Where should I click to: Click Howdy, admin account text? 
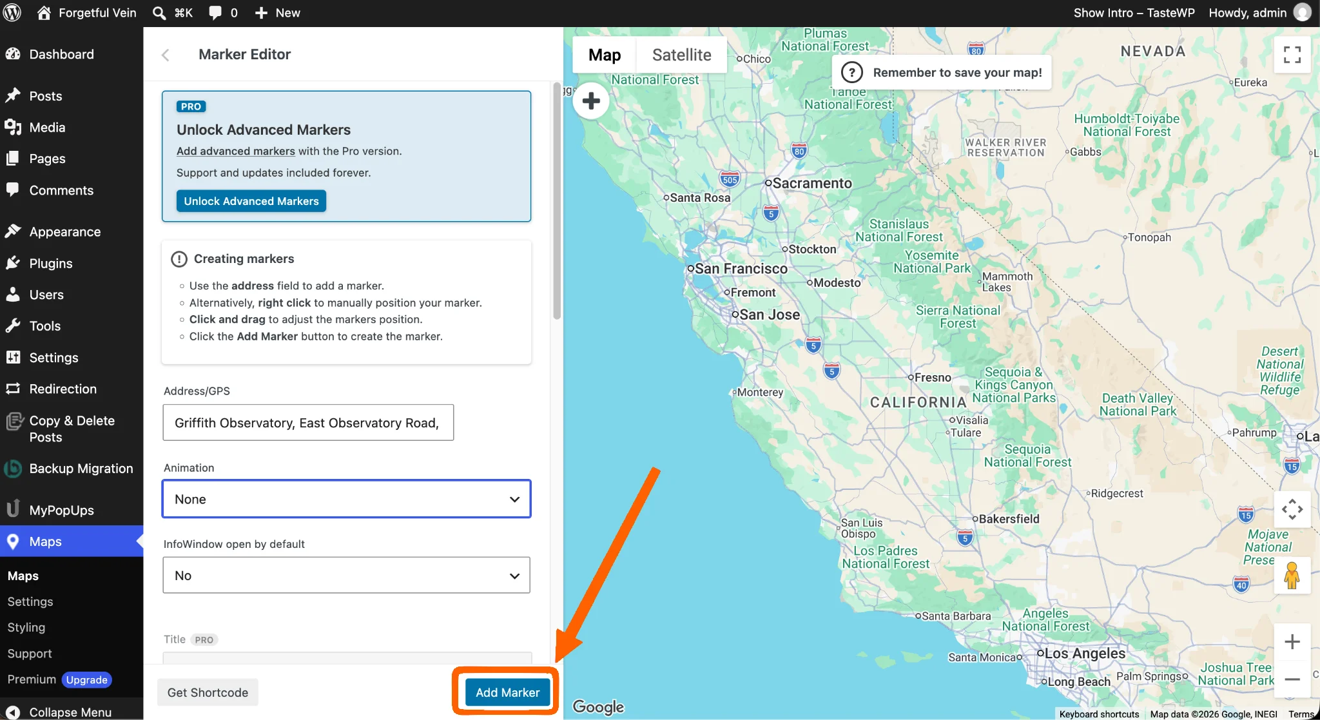1247,13
